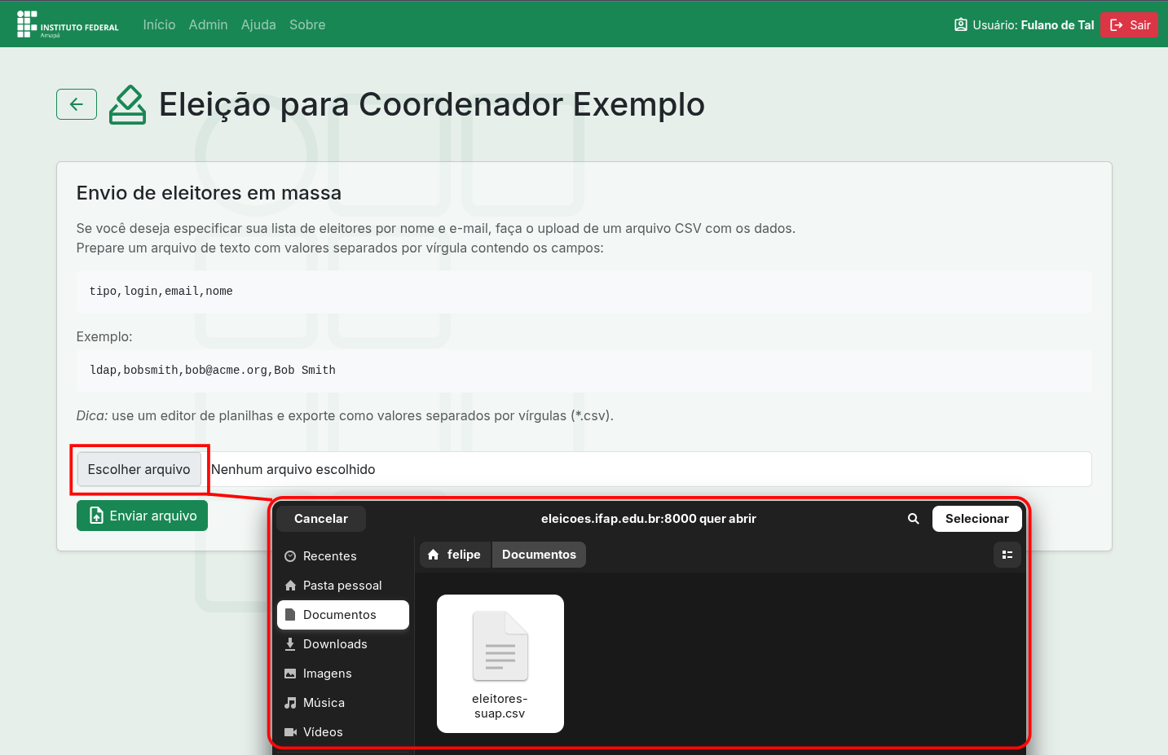Click the ldap,bobsmith example code line
Screen dimensions: 1168x755
(213, 370)
